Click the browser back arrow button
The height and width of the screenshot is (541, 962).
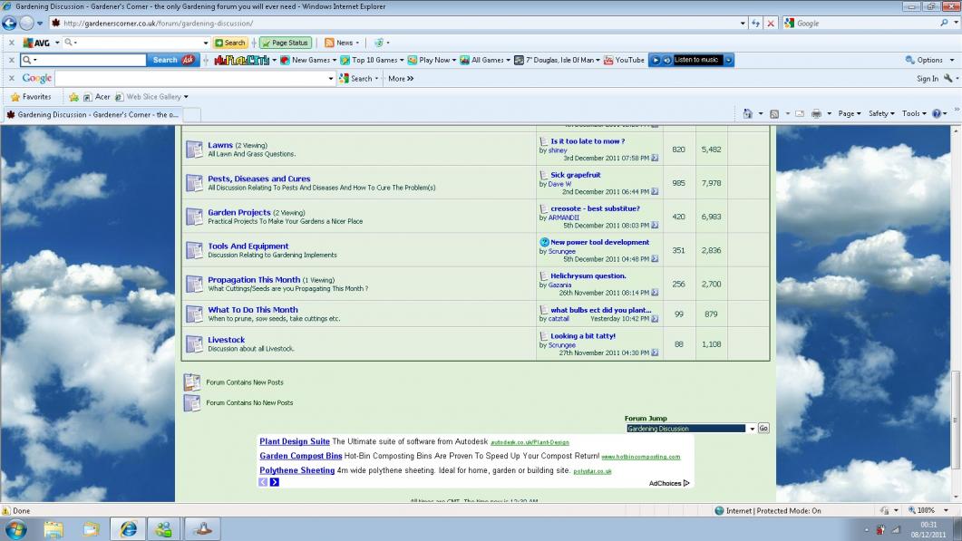click(x=11, y=23)
